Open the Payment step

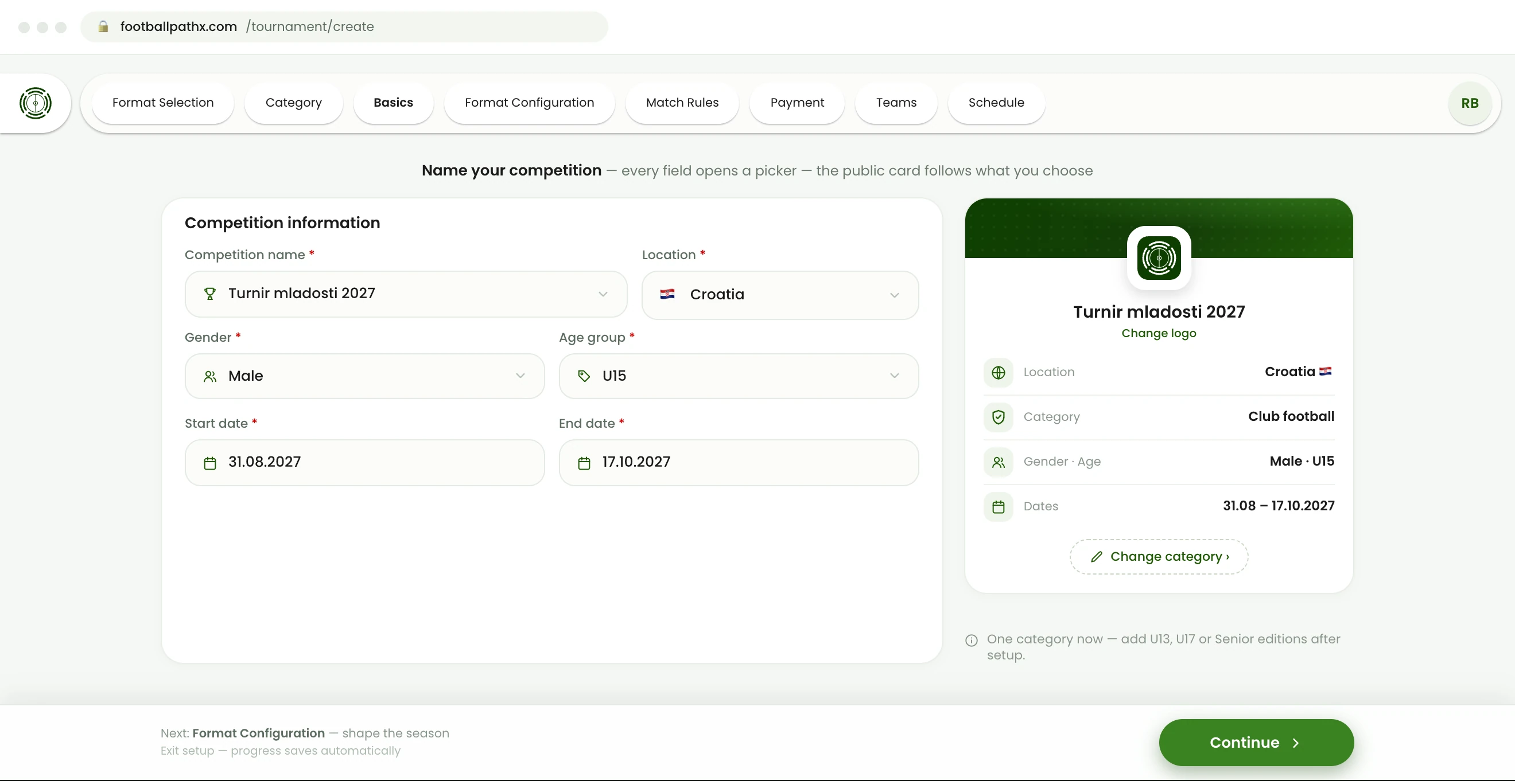click(x=797, y=103)
